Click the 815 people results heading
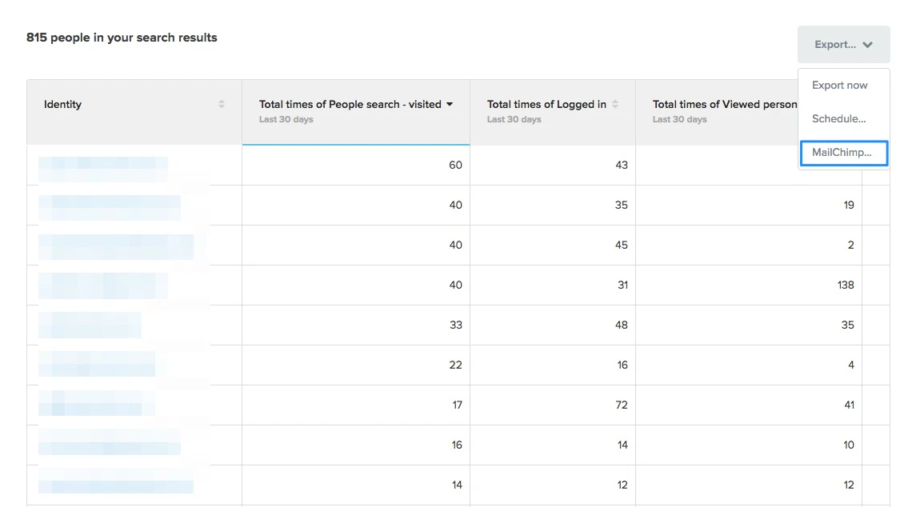Screen dimensions: 916x507 click(122, 38)
